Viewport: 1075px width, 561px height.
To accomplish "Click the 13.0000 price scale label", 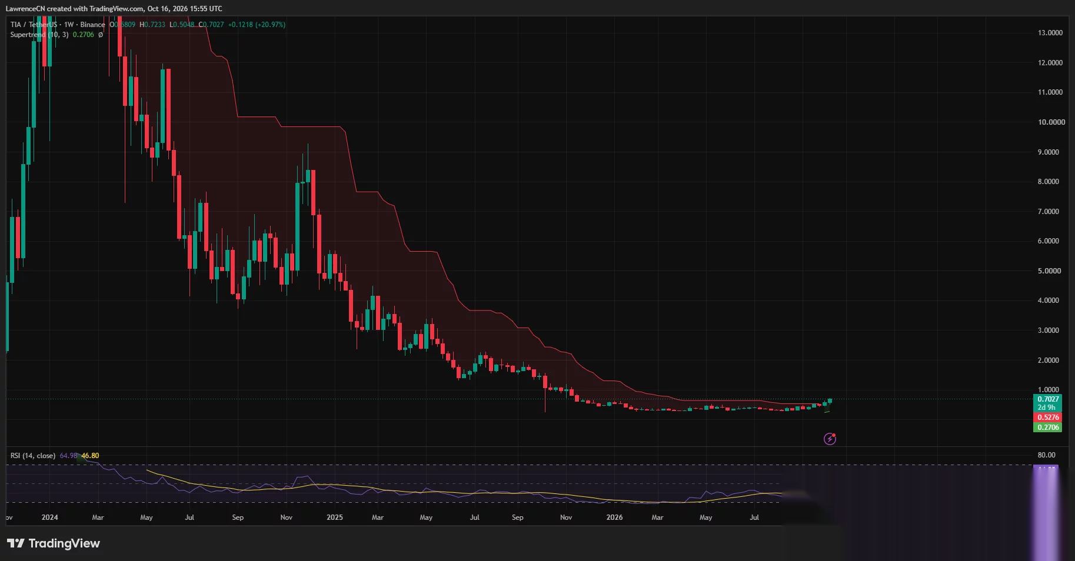I will tap(1050, 33).
